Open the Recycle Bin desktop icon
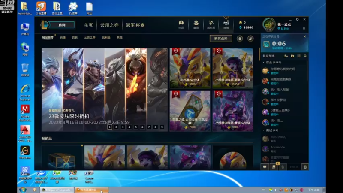 [x=25, y=70]
